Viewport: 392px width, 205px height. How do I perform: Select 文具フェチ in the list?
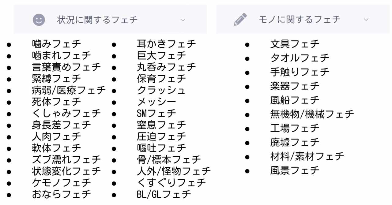pyautogui.click(x=295, y=44)
